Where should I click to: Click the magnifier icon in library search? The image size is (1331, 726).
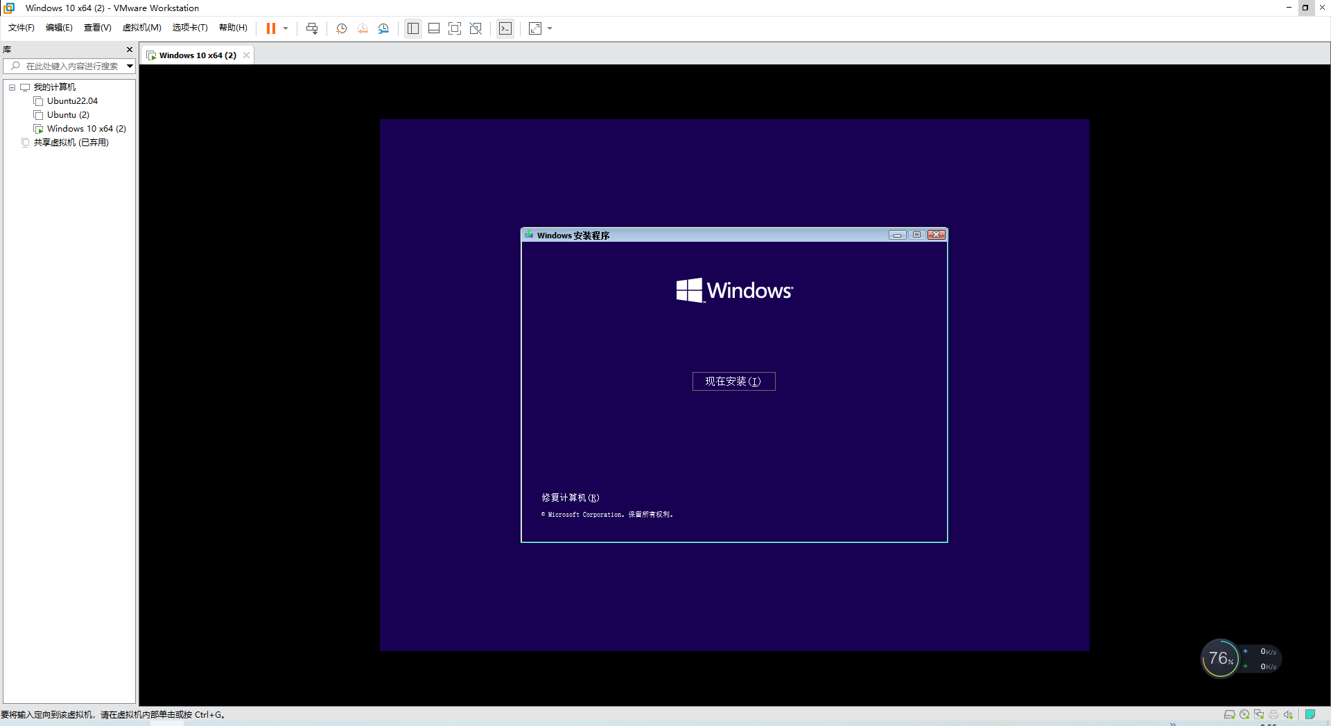click(15, 66)
